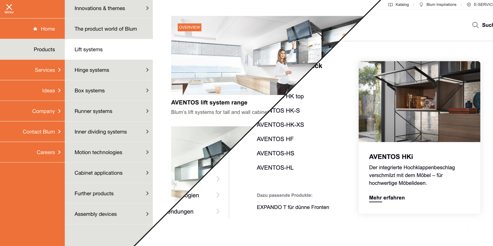This screenshot has height=246, width=493.
Task: Open Motion technologies category
Action: pos(109,152)
